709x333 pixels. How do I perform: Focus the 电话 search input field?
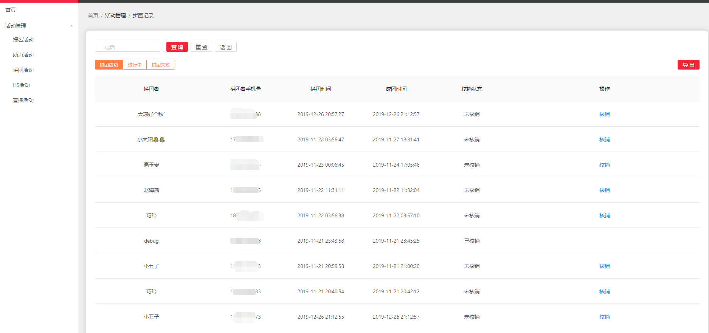point(128,47)
